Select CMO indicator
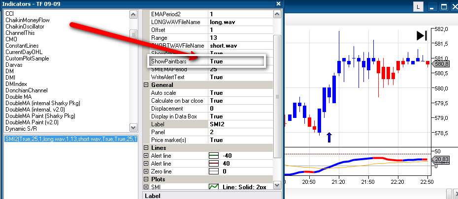The width and height of the screenshot is (458, 199). click(x=11, y=39)
